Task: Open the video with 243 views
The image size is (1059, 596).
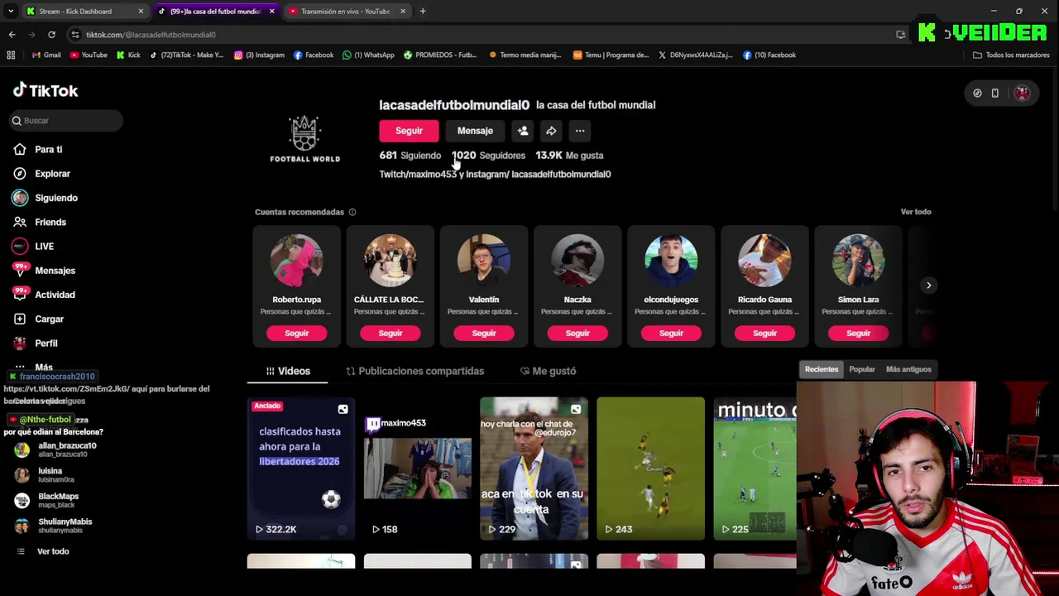Action: coord(651,469)
